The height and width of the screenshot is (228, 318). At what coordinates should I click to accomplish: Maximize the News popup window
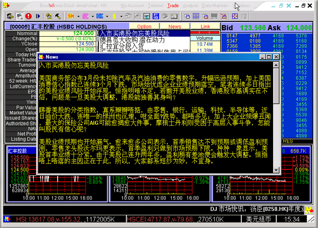point(269,57)
